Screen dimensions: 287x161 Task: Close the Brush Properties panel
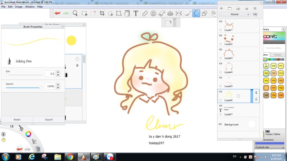coord(63,27)
